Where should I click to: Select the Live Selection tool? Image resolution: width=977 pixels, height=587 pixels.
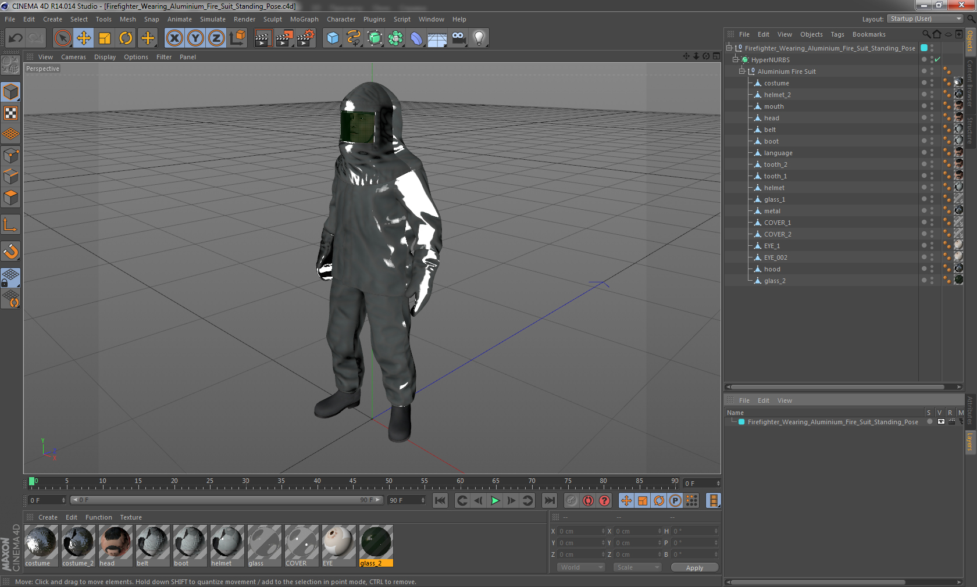(62, 38)
